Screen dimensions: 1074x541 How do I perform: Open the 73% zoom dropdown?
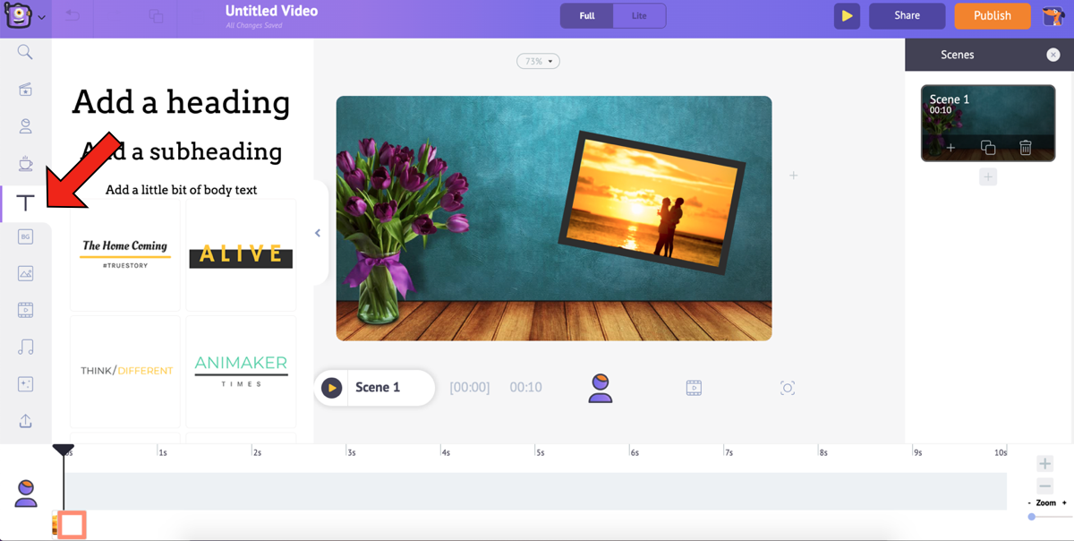tap(538, 61)
